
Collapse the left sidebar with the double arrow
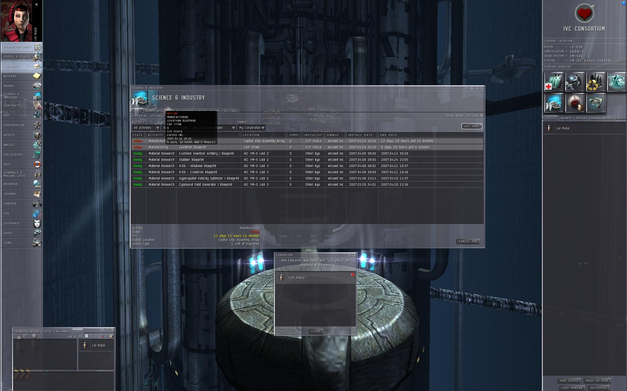tap(36, 5)
